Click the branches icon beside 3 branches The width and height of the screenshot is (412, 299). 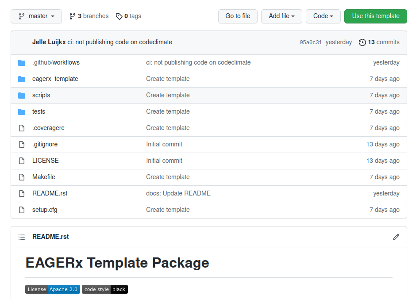(72, 16)
